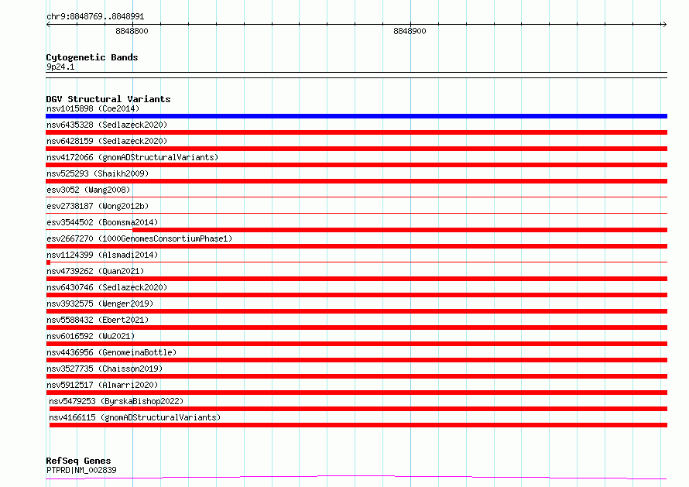Click the red esv3544502 variant bar
The height and width of the screenshot is (487, 689).
point(400,230)
